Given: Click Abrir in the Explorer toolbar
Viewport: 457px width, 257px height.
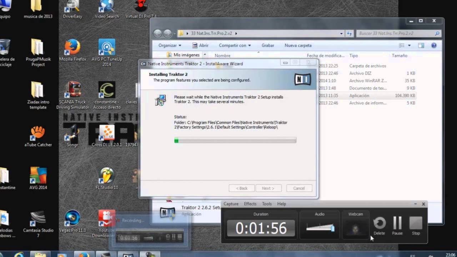Looking at the screenshot, I should tap(200, 45).
